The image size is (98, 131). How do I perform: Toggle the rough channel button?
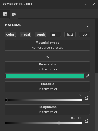pos(40,34)
